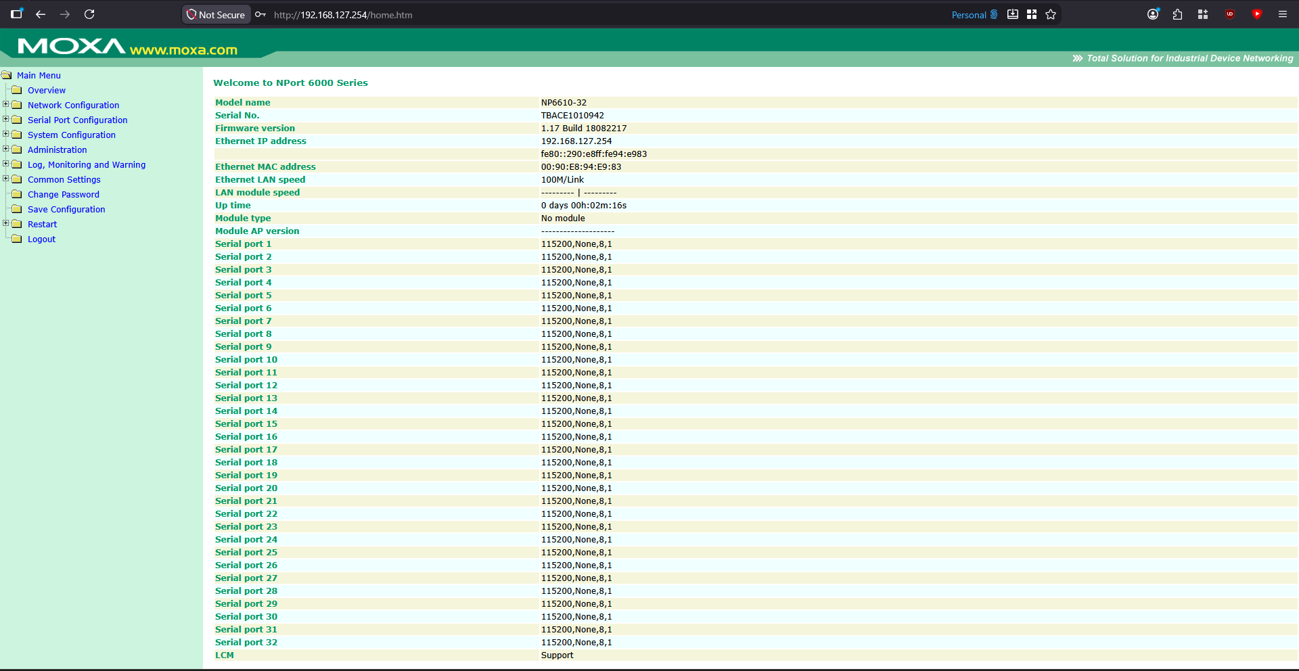
Task: Bookmark this page with the star icon
Action: pyautogui.click(x=1051, y=14)
